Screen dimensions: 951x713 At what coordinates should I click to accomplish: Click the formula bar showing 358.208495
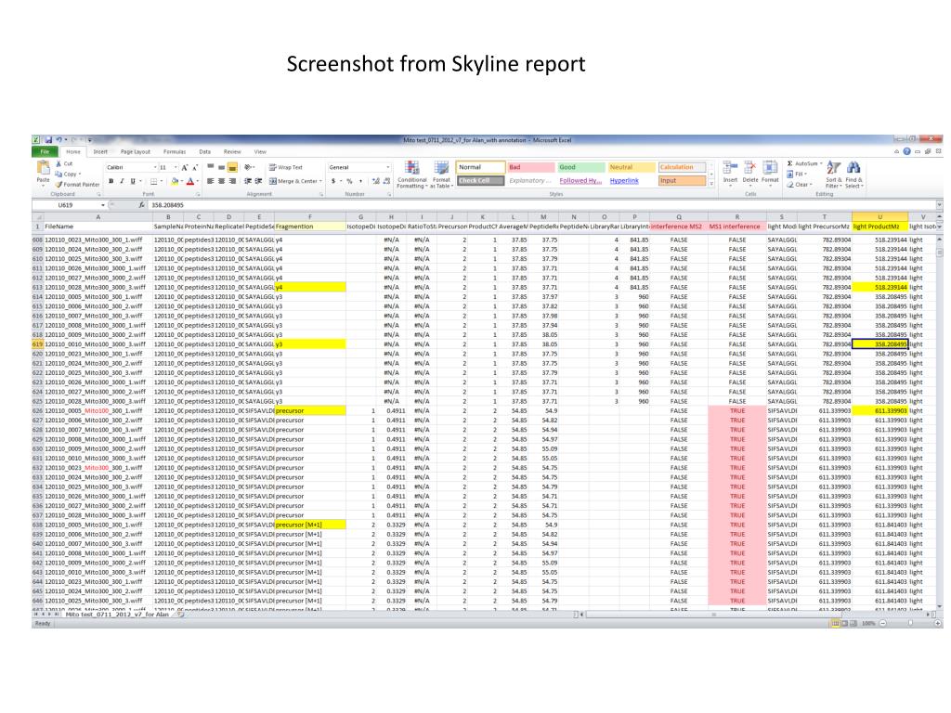pyautogui.click(x=541, y=205)
